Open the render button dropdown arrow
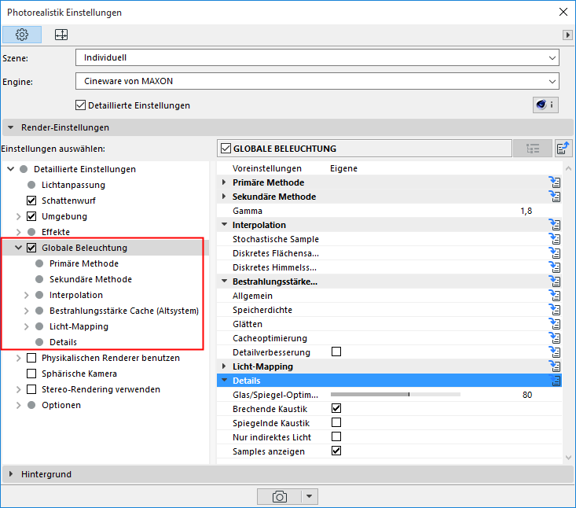Viewport: 576px width, 508px height. [x=310, y=497]
